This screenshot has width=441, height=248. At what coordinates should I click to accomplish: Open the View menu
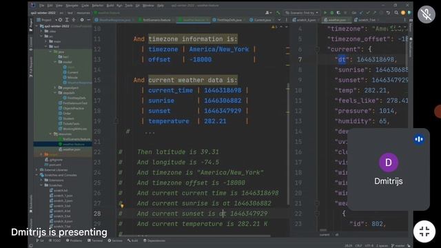pos(59,6)
